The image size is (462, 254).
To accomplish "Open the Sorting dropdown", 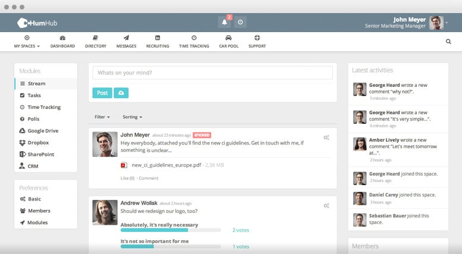I will point(132,117).
